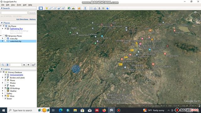View the location in Google Maps
Screen dimensions: 201x113
tap(103, 8)
